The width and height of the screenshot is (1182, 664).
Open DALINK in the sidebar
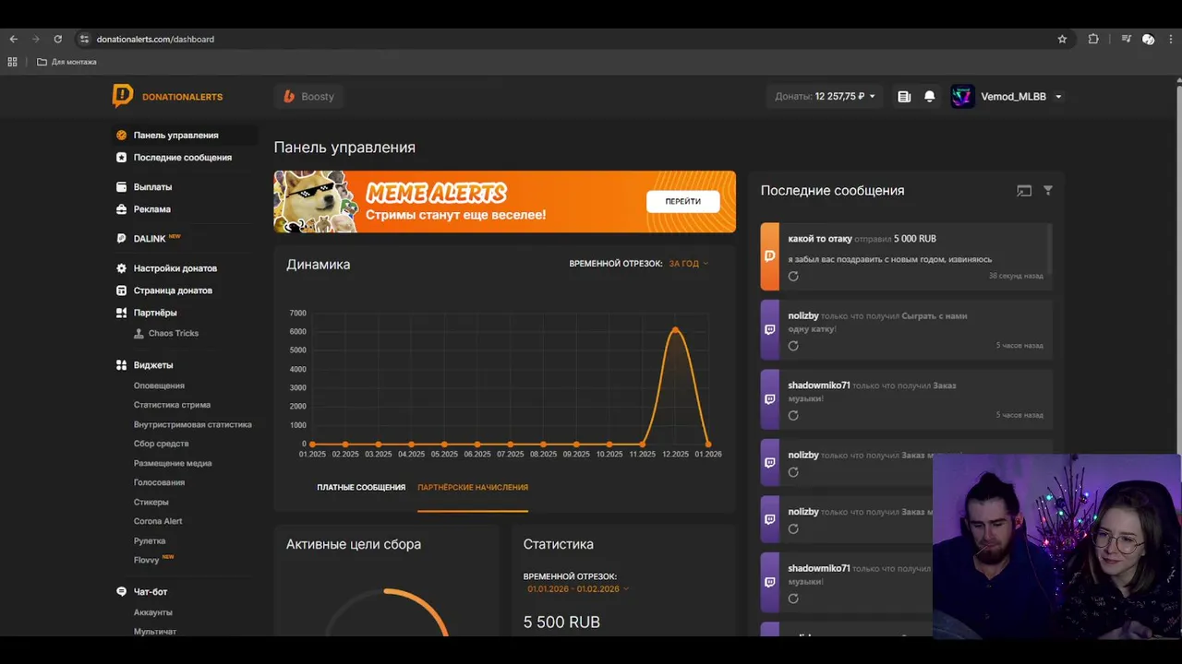(150, 239)
